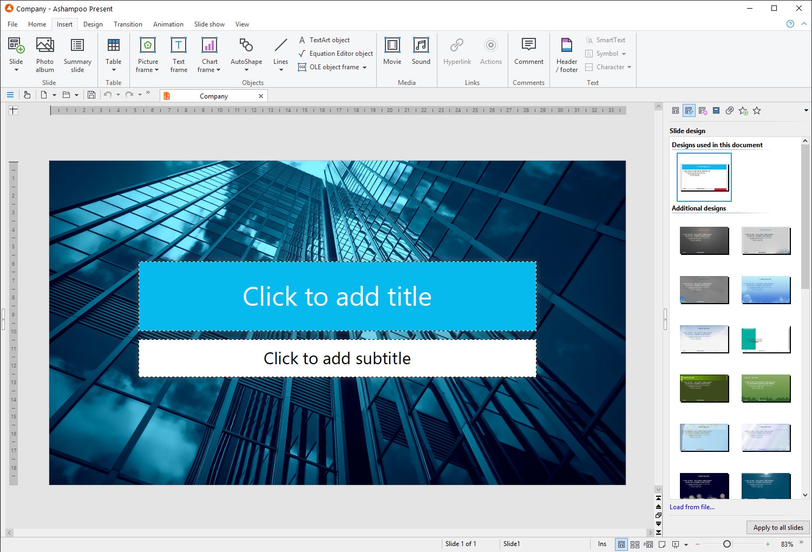Open the File menu
This screenshot has width=812, height=552.
(12, 24)
